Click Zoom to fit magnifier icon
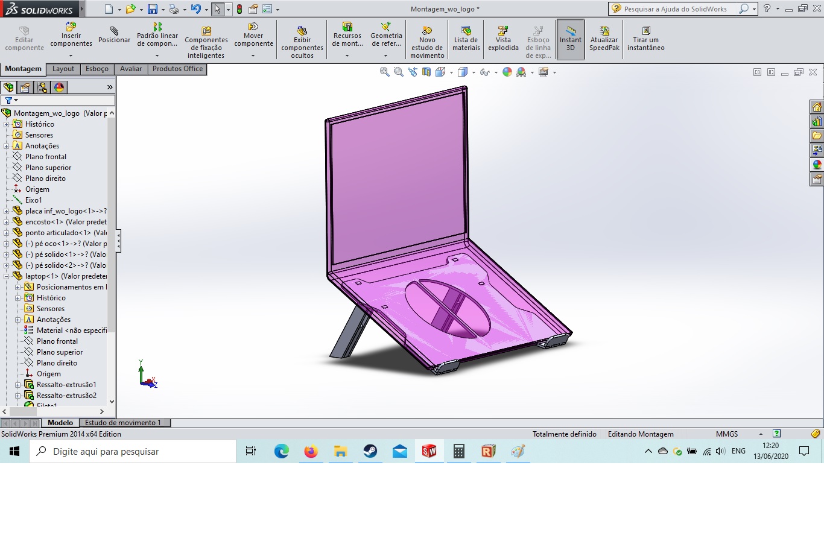This screenshot has height=547, width=824. [384, 72]
